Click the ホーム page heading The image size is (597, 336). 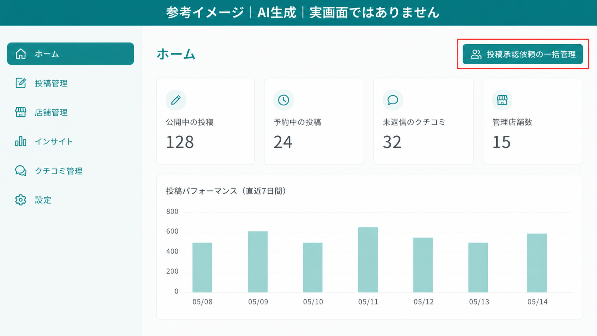(x=176, y=54)
